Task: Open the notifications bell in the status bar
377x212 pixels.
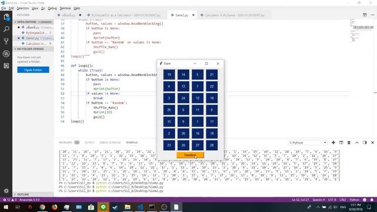Action: pos(372,200)
